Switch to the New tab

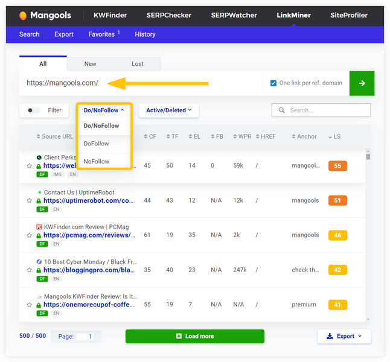tap(90, 64)
